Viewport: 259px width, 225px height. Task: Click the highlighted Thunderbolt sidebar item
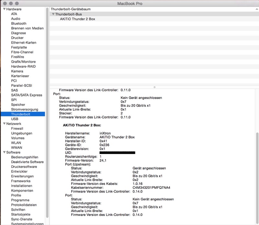23,114
